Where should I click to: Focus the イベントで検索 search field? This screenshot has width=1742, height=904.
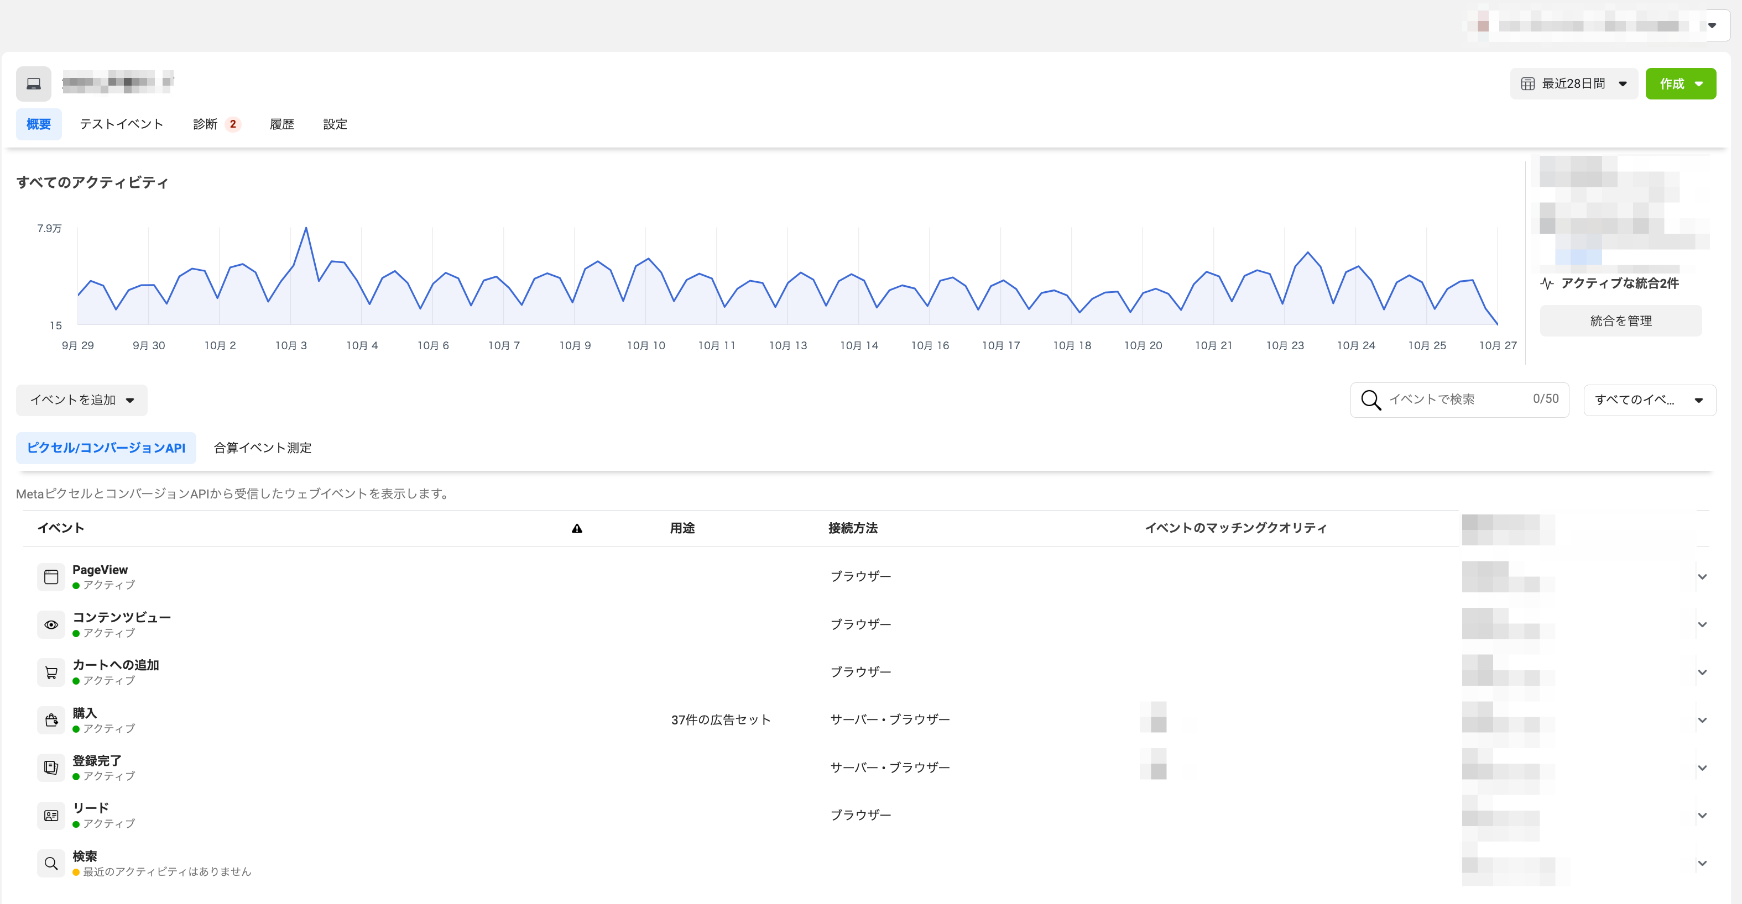1459,400
